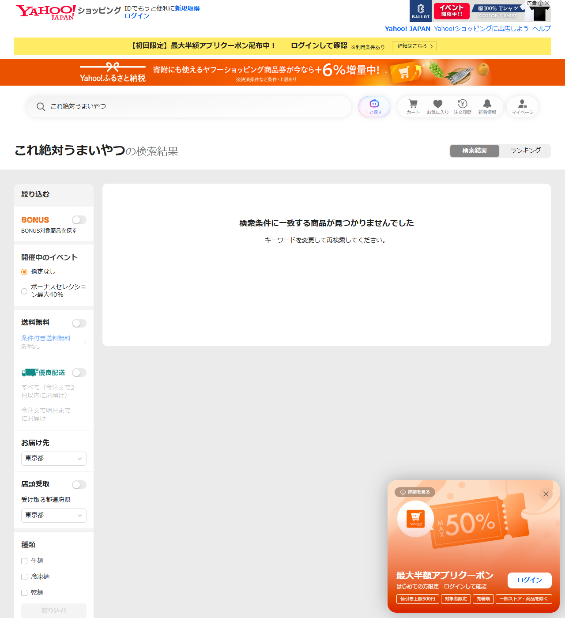This screenshot has width=565, height=618.
Task: Click the 詳細を見る info badge on popup
Action: (x=415, y=492)
